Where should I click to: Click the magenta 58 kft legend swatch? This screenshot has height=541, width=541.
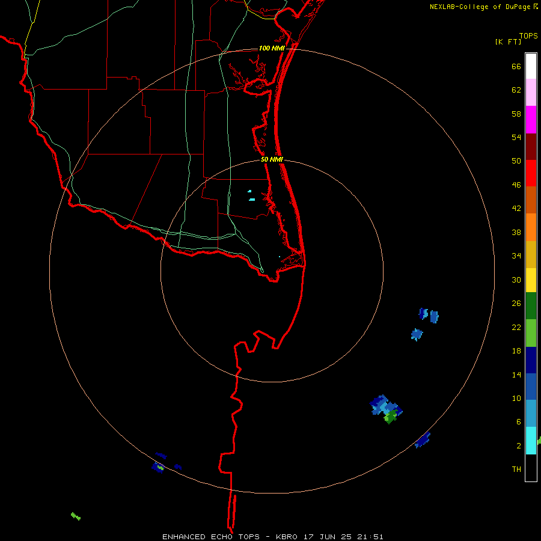coord(531,120)
